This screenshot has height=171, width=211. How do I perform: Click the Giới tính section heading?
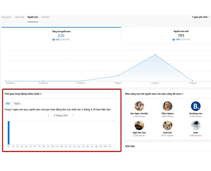130,146
